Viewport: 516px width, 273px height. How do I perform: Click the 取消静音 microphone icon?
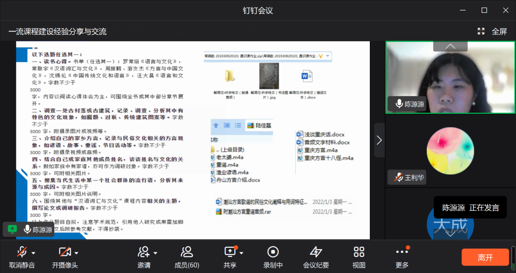coord(21,252)
